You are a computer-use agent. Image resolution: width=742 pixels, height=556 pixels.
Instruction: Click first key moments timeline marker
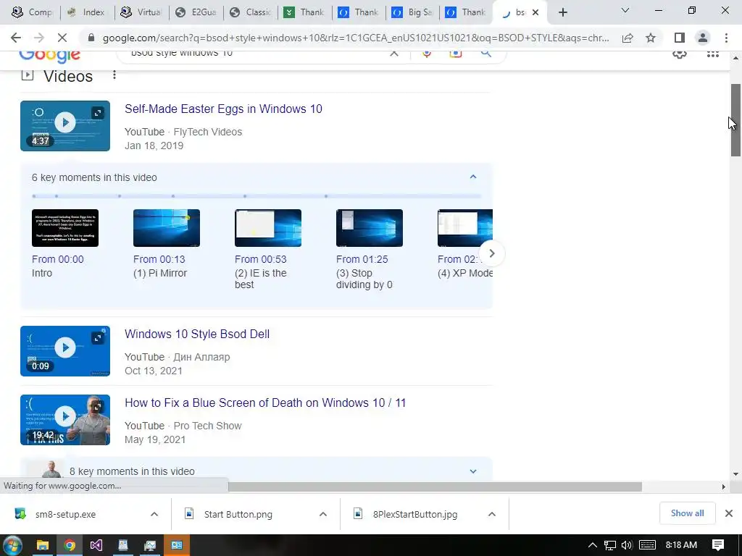[34, 195]
